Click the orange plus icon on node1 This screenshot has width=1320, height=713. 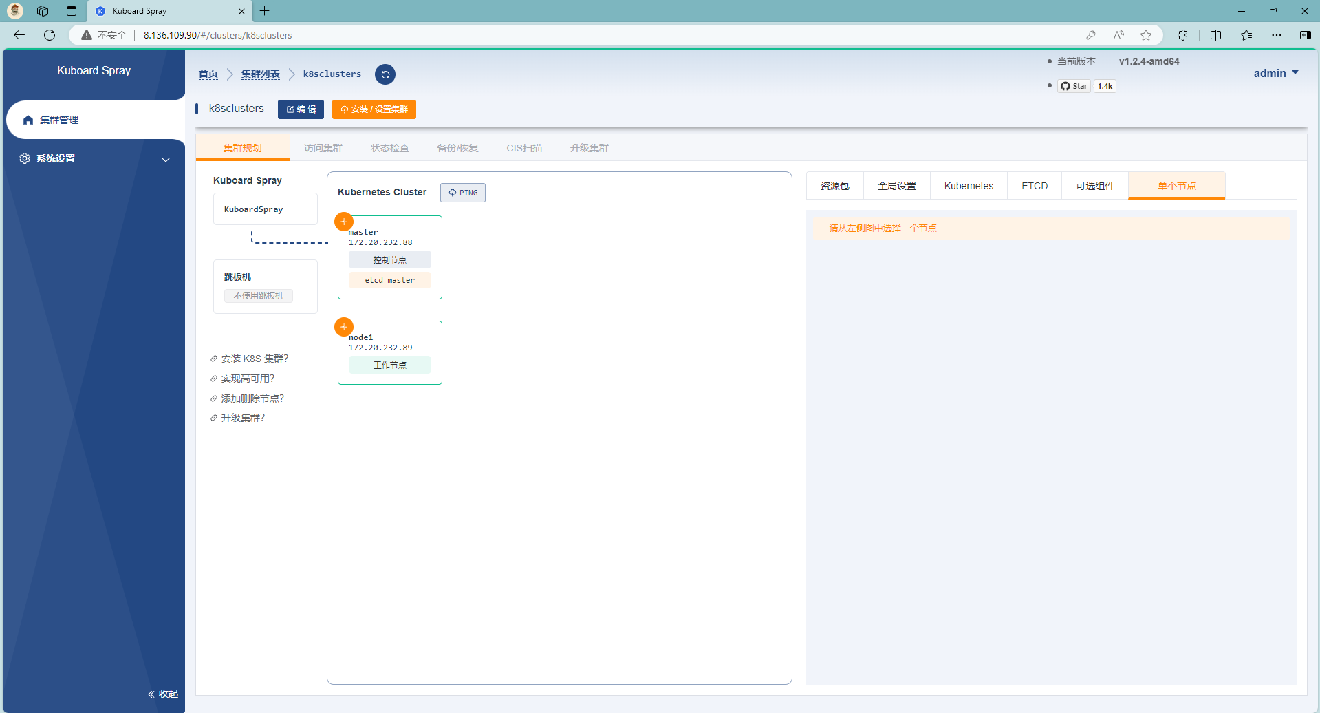tap(344, 327)
